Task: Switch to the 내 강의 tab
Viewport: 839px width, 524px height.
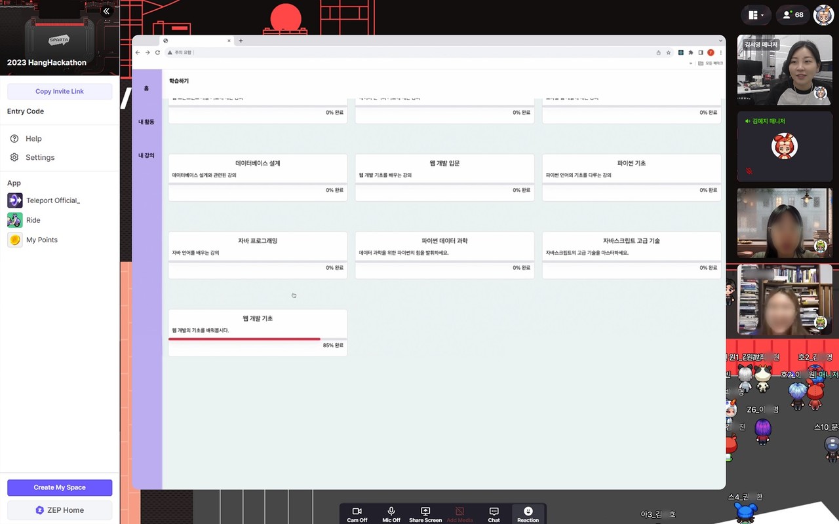Action: coord(146,155)
